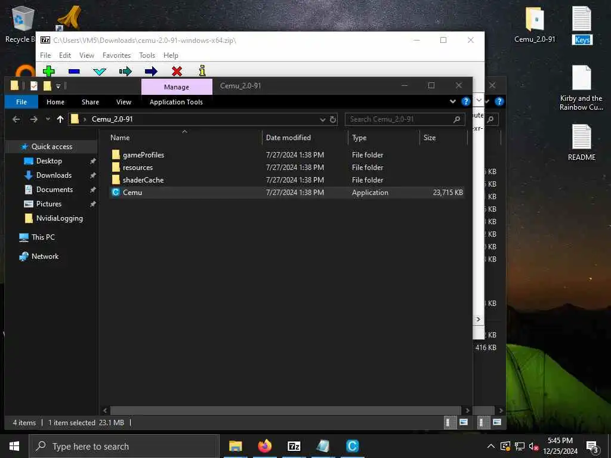
Task: Select the resources folder
Action: [138, 167]
